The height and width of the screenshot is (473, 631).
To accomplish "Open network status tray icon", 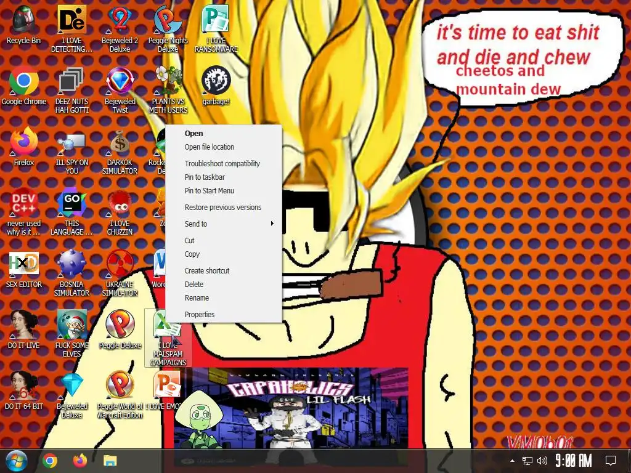I will 527,461.
